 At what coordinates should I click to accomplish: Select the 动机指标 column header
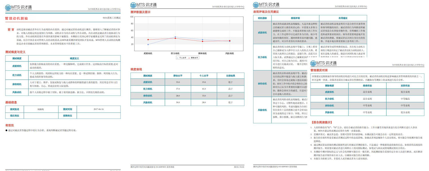[x=262, y=18]
